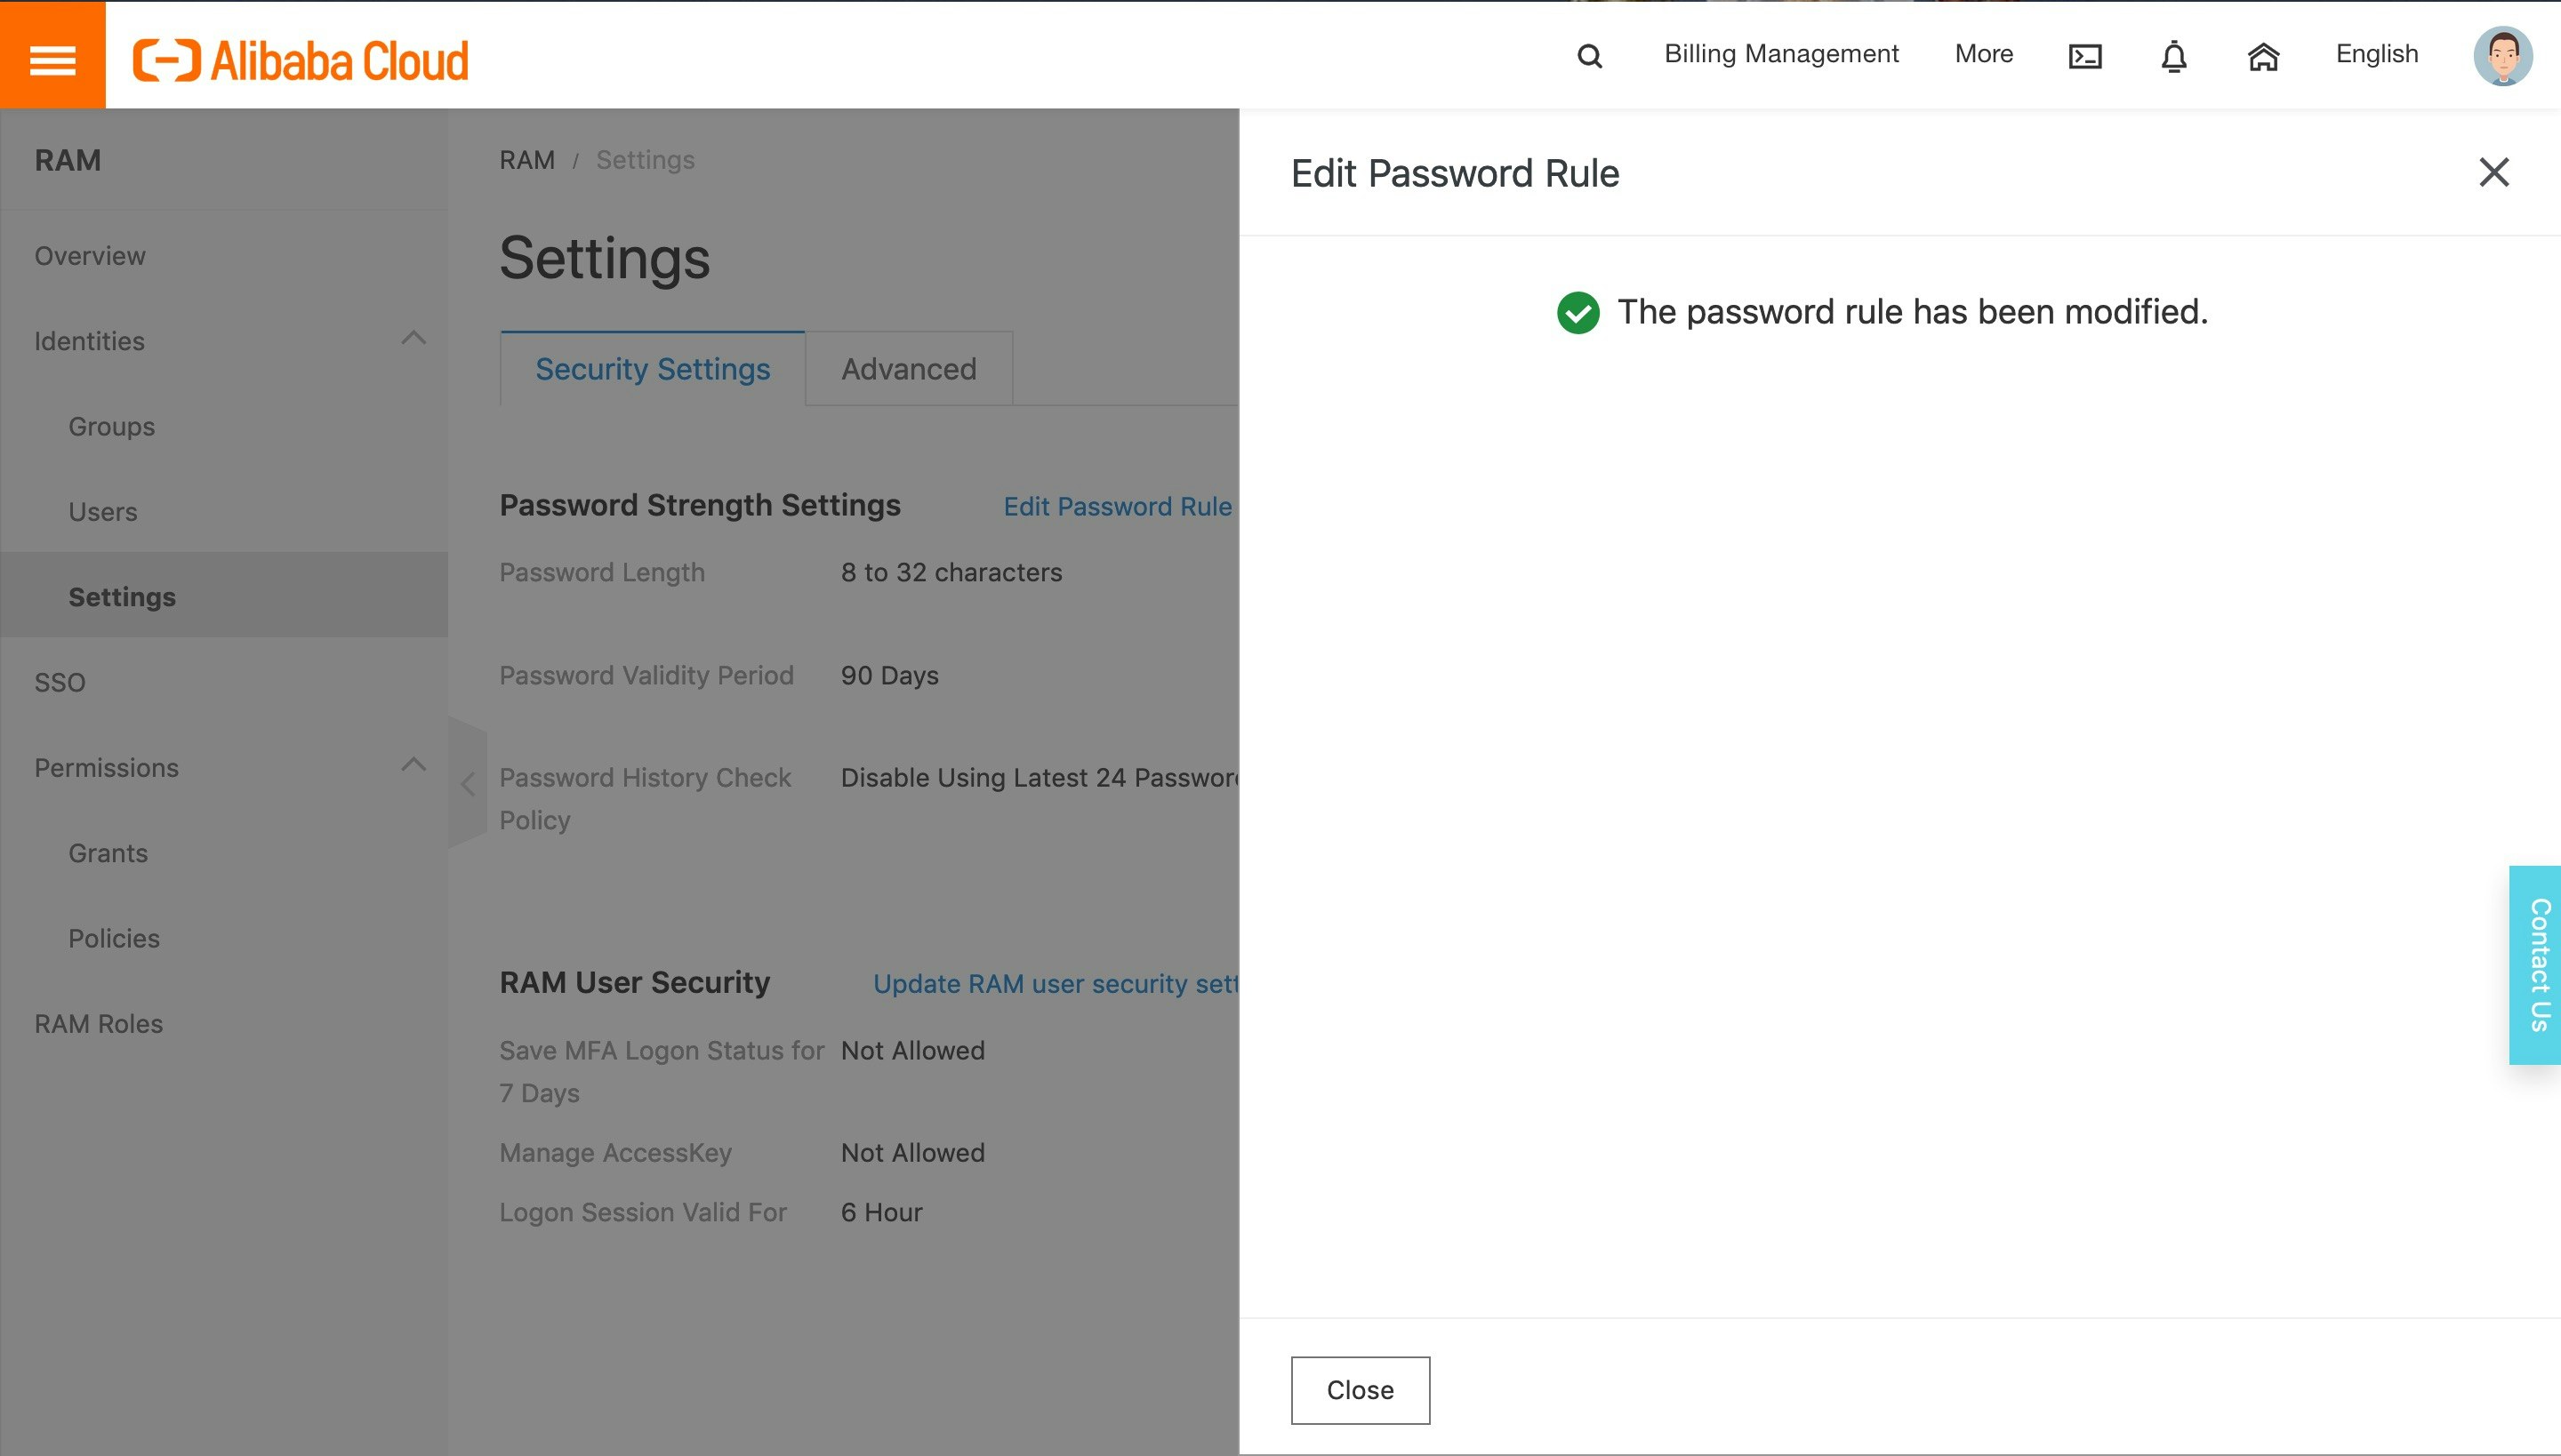Image resolution: width=2561 pixels, height=1456 pixels.
Task: Click the 'RAM User Security' heading
Action: (x=634, y=982)
